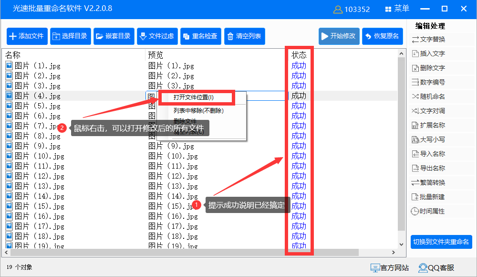Select file 图片 (10).jpg in the name column
The width and height of the screenshot is (477, 277).
[39, 156]
